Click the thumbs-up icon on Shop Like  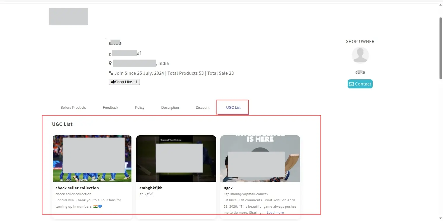pos(113,82)
